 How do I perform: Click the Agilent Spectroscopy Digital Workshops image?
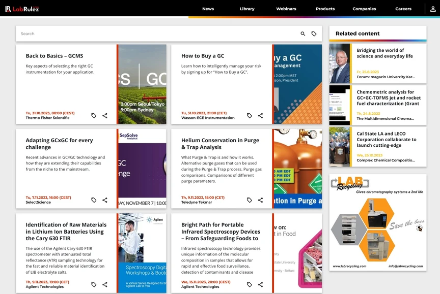tap(142, 253)
